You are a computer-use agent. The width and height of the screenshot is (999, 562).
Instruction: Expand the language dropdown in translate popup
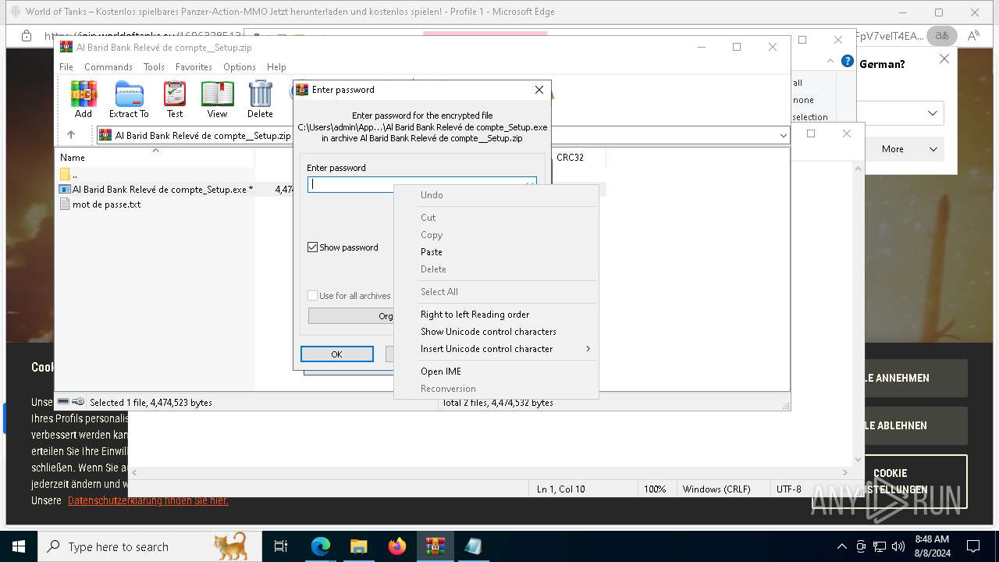point(933,113)
